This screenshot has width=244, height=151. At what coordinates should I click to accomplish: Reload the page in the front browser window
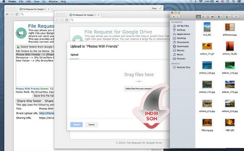(x=67, y=20)
